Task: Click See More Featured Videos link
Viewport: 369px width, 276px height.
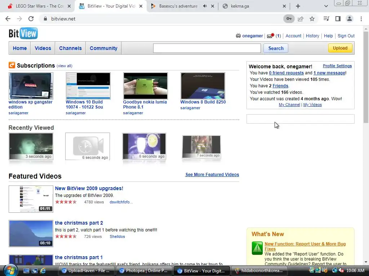Action: (x=212, y=174)
